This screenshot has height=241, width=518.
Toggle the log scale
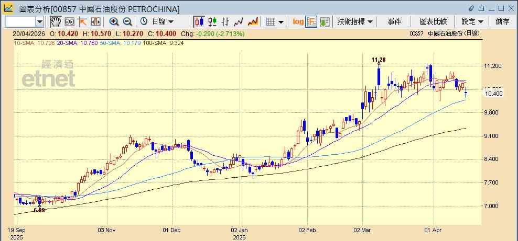click(298, 22)
